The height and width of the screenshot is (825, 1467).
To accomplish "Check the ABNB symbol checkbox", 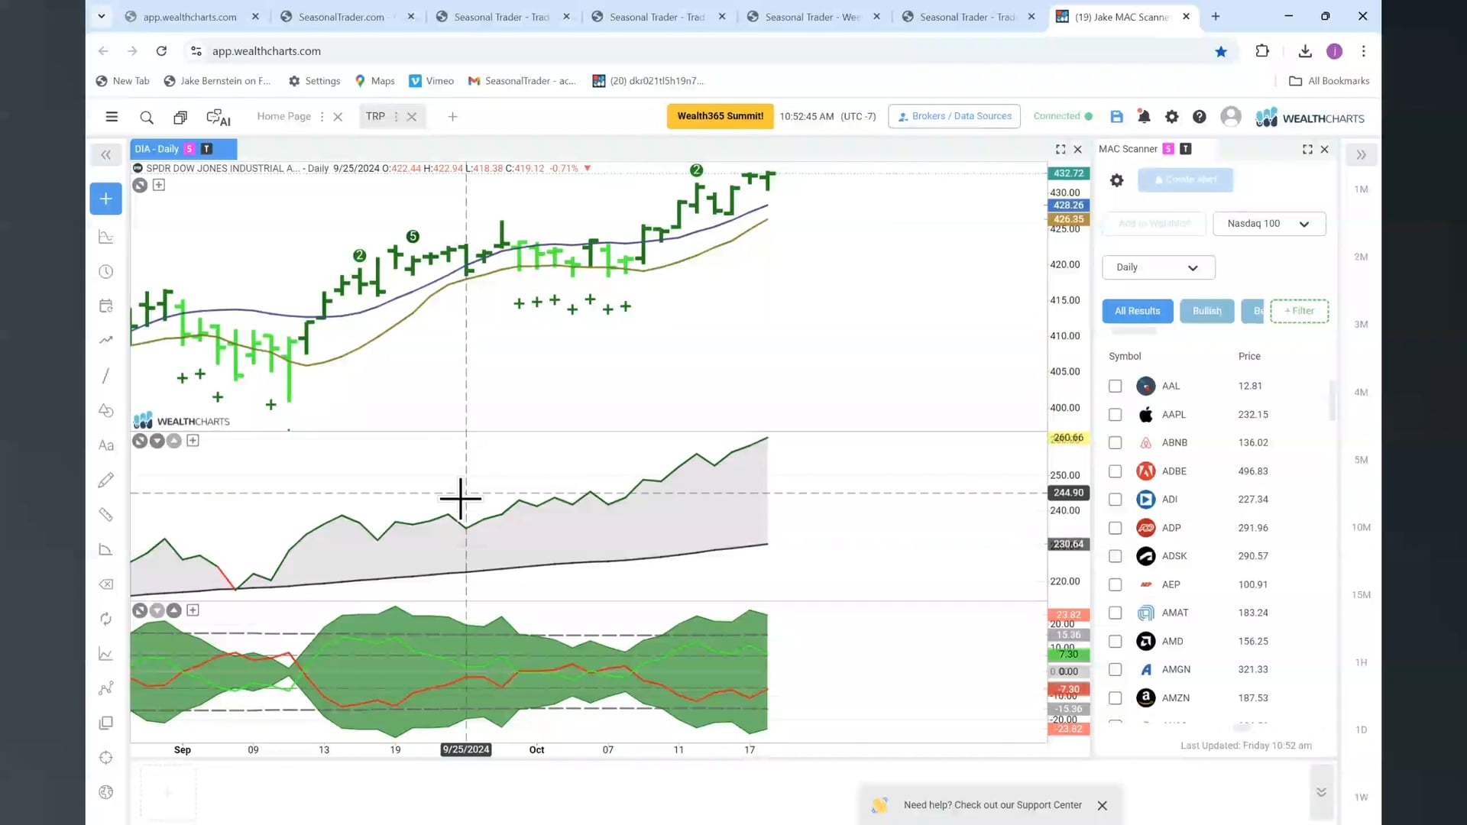I will 1116,443.
